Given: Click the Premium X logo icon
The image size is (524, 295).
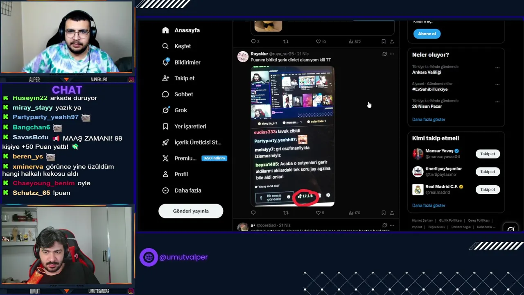Looking at the screenshot, I should click(x=165, y=158).
